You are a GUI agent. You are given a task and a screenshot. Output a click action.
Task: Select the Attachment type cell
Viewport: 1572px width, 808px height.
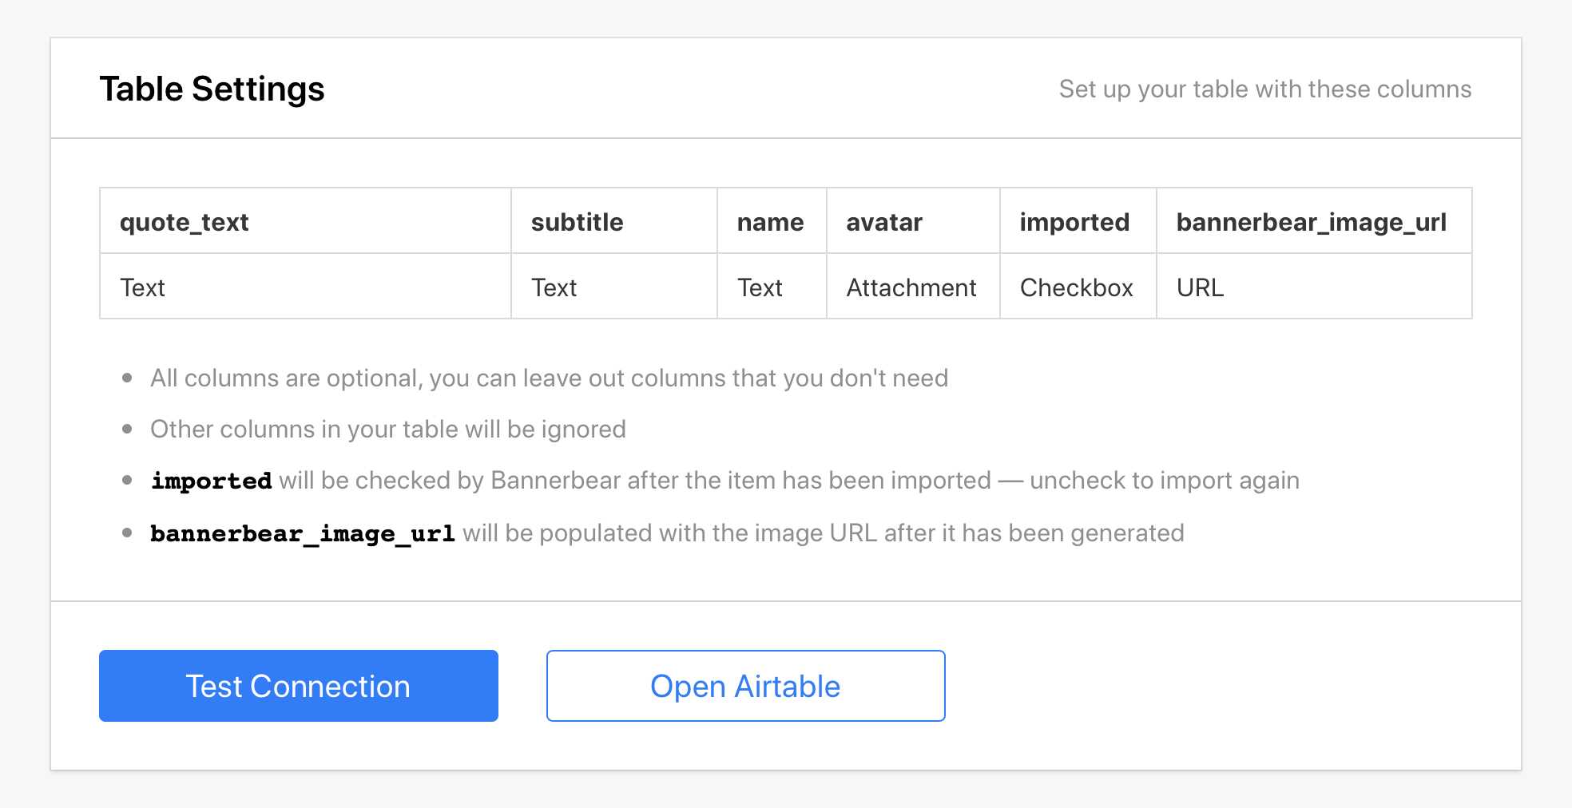[911, 287]
